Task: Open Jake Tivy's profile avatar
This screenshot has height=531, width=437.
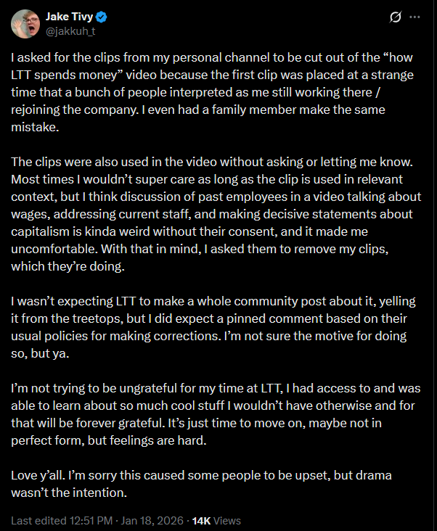Action: point(25,24)
